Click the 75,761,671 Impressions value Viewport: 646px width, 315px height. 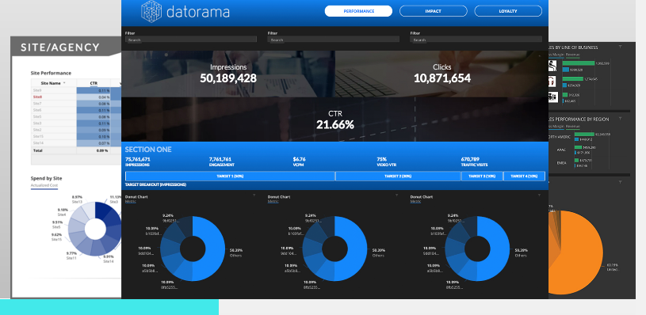138,159
